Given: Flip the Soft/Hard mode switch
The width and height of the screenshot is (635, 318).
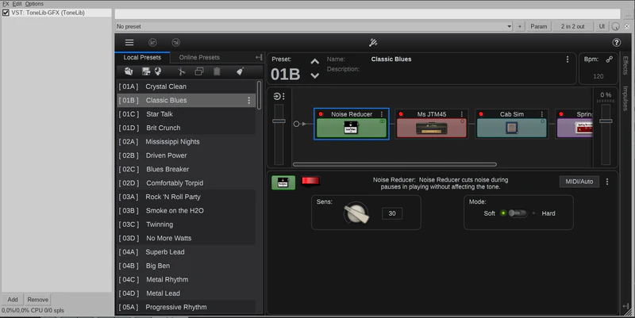Looking at the screenshot, I should point(518,213).
